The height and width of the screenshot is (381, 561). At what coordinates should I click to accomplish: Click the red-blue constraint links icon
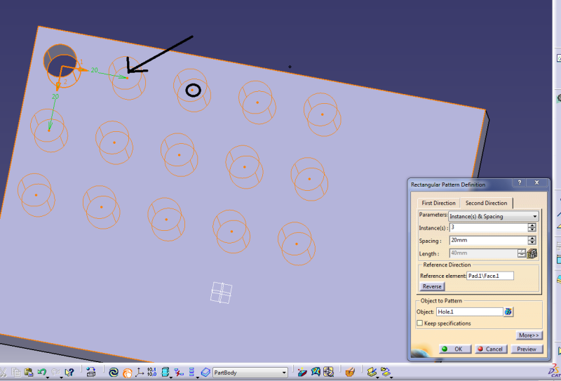tap(179, 373)
